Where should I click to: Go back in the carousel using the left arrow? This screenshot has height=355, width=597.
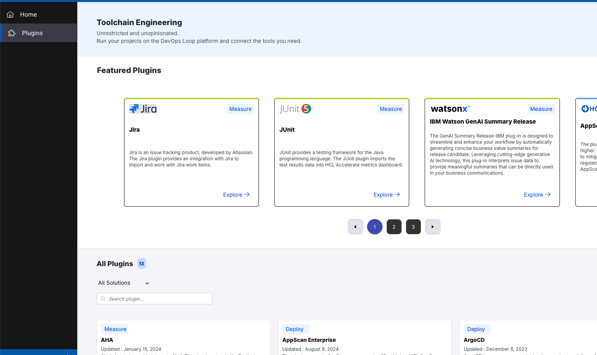click(355, 227)
